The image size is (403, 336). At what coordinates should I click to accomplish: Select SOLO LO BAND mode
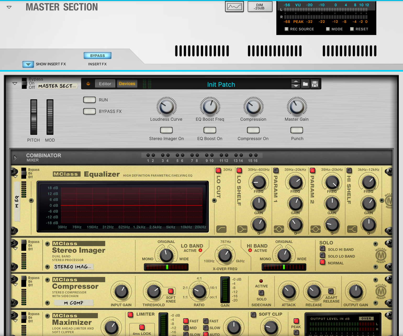point(323,255)
